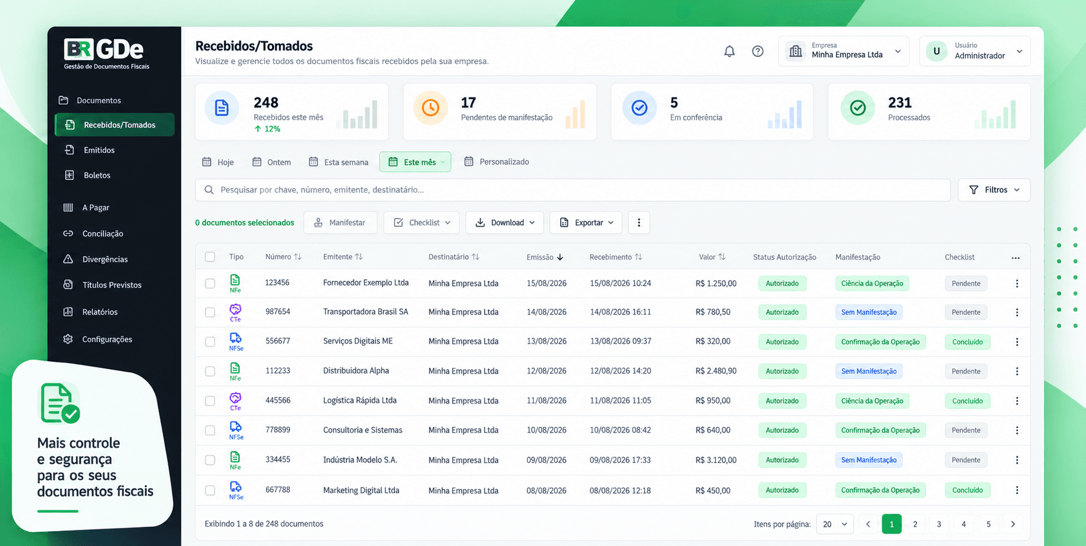Filter documents by Esta semana
The height and width of the screenshot is (546, 1086).
(x=338, y=162)
